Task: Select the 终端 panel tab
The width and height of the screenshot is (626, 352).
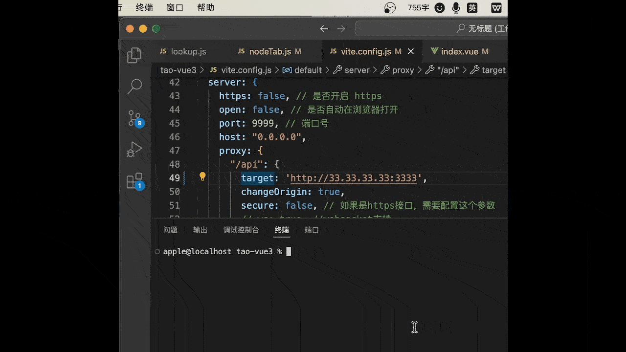Action: tap(282, 230)
